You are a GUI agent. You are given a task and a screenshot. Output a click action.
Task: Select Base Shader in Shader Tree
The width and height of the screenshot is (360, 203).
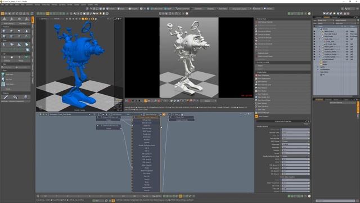(328, 37)
